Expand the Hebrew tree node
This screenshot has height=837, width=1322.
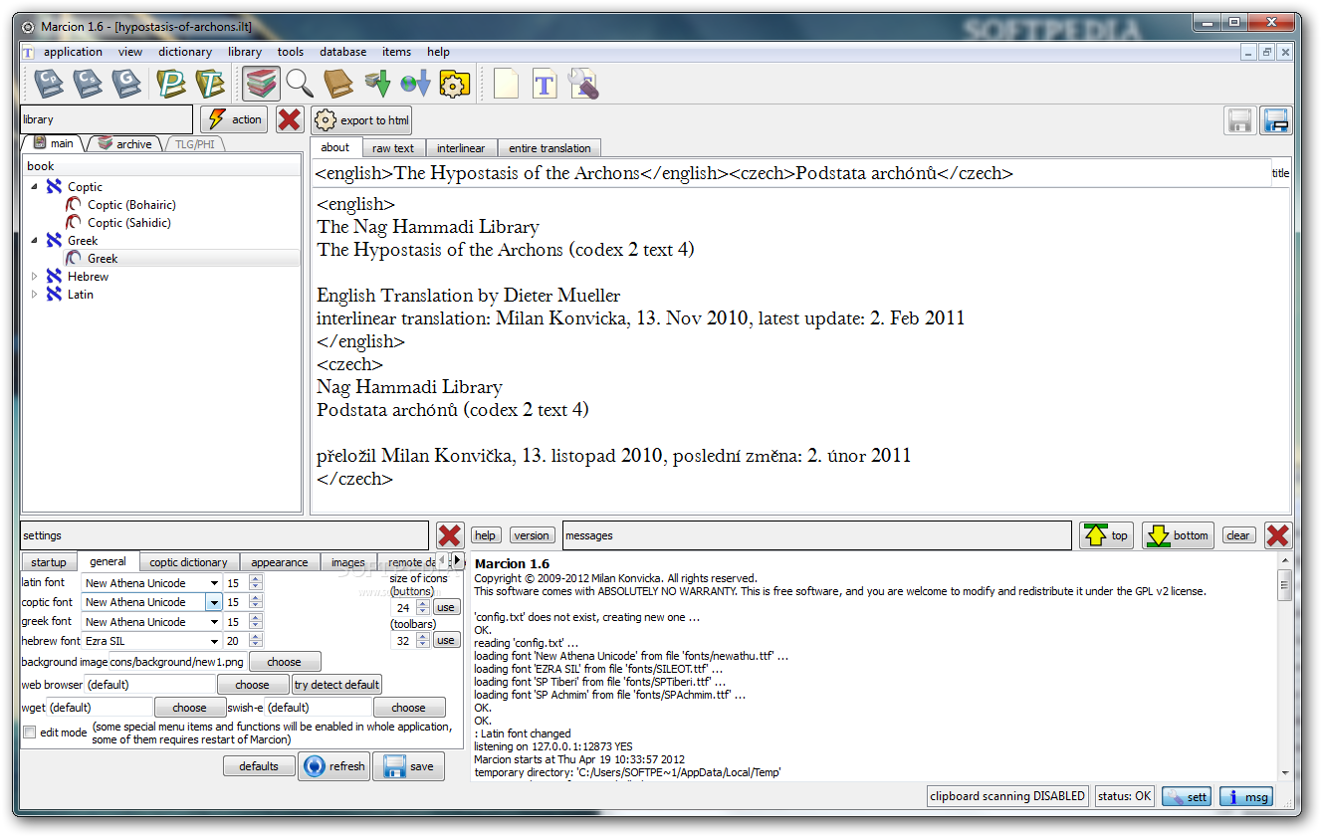point(35,277)
